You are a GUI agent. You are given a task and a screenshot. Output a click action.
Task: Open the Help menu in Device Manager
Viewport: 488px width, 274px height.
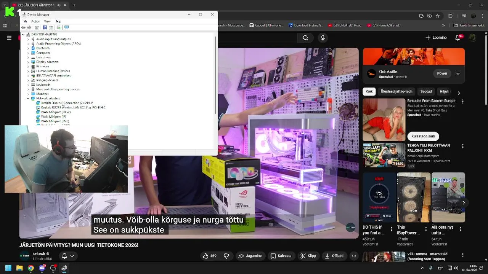point(58,21)
